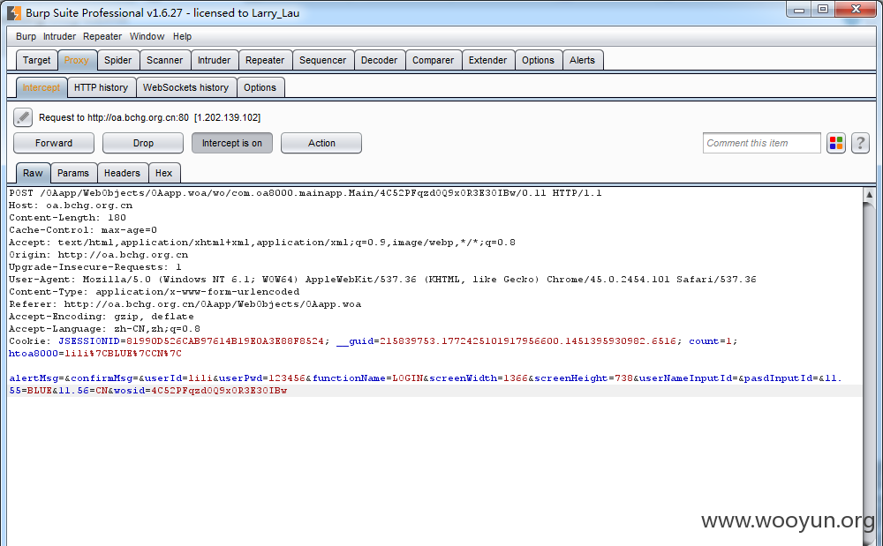Click the Content-Length: 180 header line
The width and height of the screenshot is (883, 546).
pyautogui.click(x=67, y=218)
